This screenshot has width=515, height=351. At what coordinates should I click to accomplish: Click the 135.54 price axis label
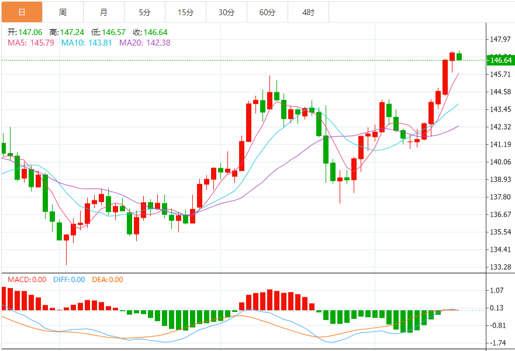[x=500, y=232]
